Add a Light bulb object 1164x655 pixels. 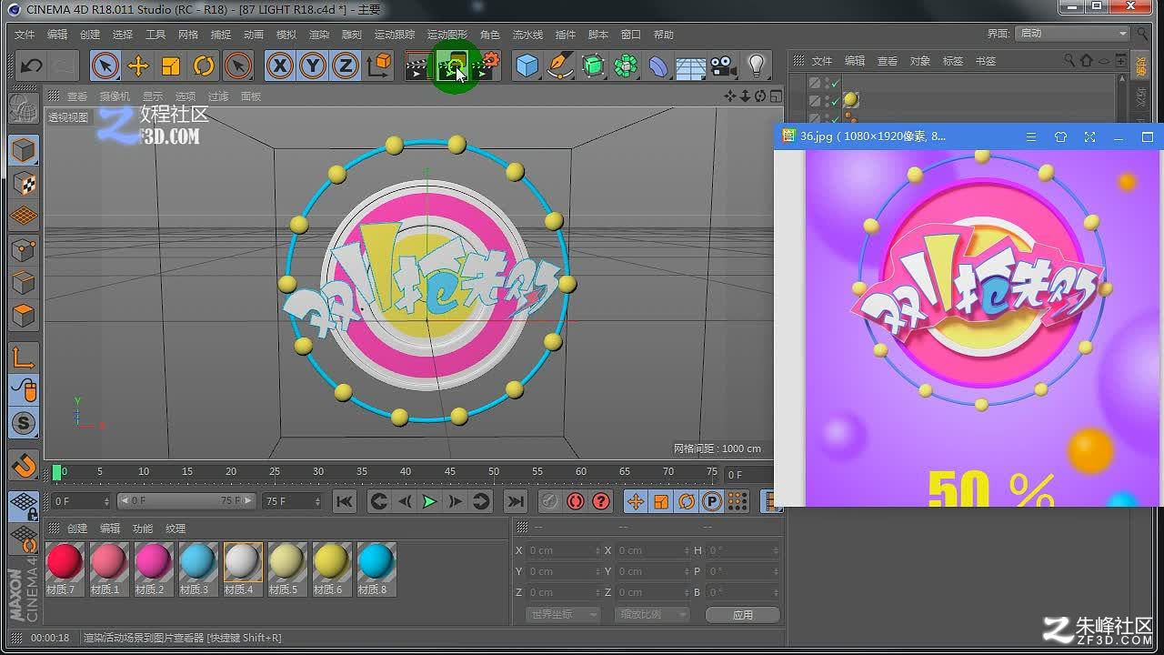[756, 65]
